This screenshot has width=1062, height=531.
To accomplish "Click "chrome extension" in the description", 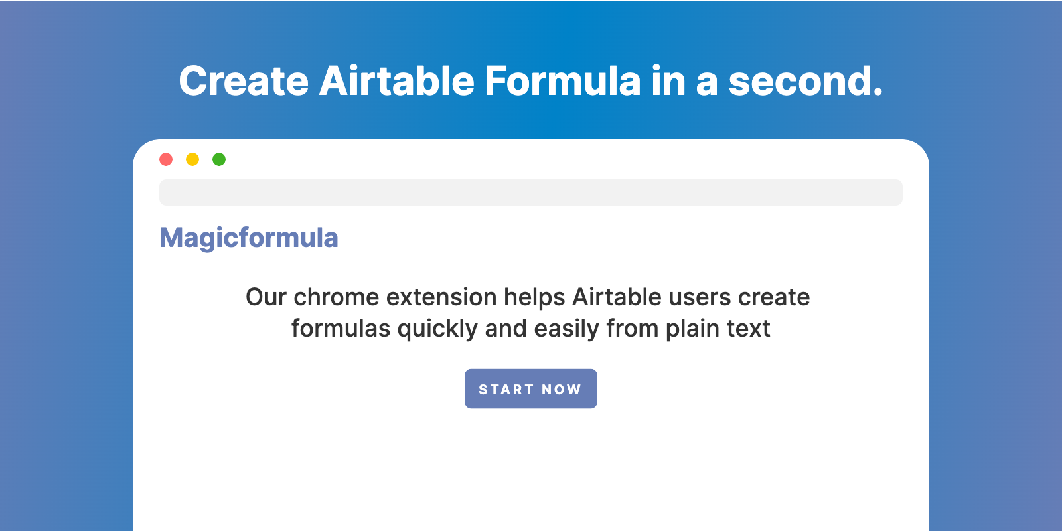I will (395, 297).
